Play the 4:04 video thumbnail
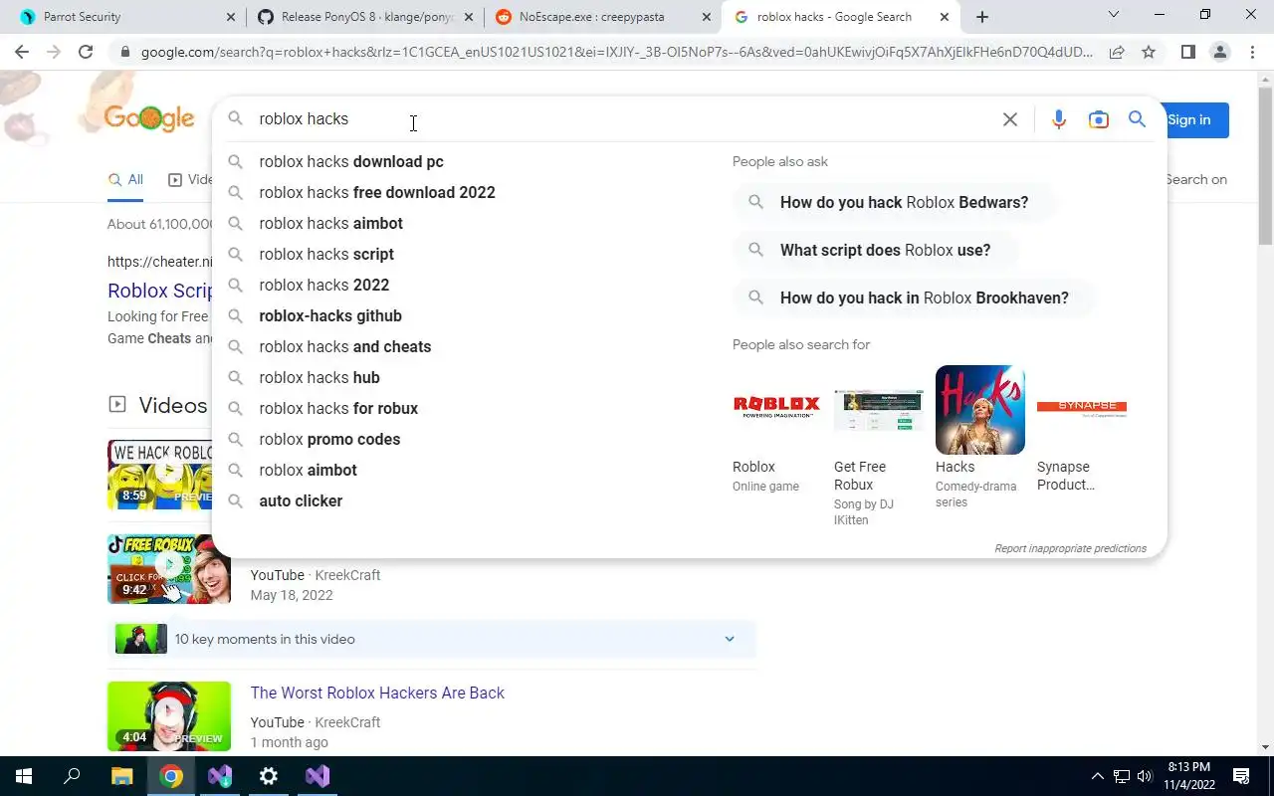1274x796 pixels. point(169,716)
